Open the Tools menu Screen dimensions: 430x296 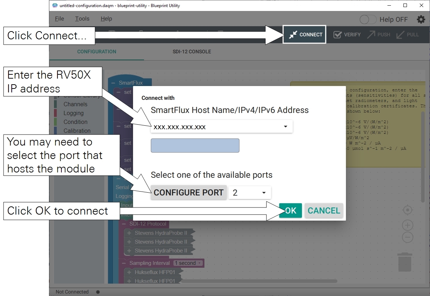point(82,19)
